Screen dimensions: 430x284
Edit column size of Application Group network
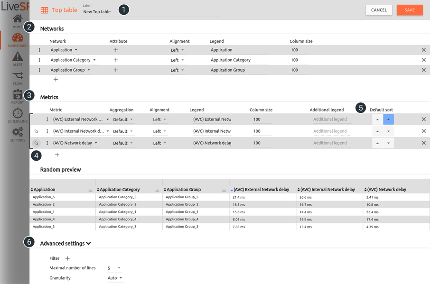(x=299, y=70)
